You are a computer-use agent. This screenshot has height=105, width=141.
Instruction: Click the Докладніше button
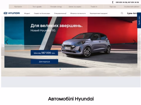(x=44, y=62)
